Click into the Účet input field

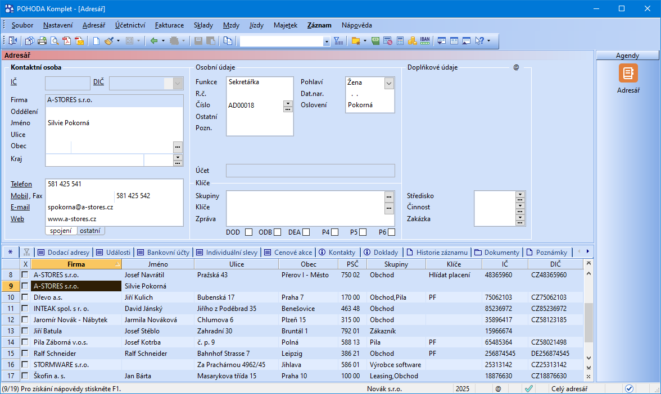pyautogui.click(x=311, y=171)
